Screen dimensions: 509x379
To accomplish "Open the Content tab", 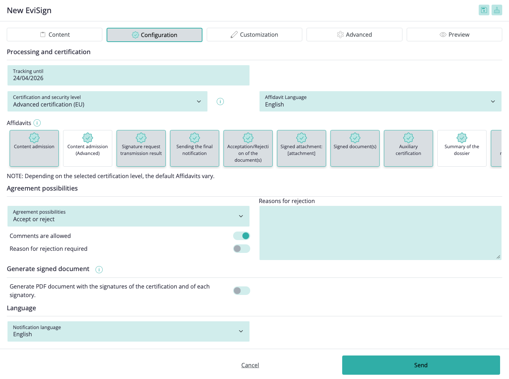I will pos(55,35).
